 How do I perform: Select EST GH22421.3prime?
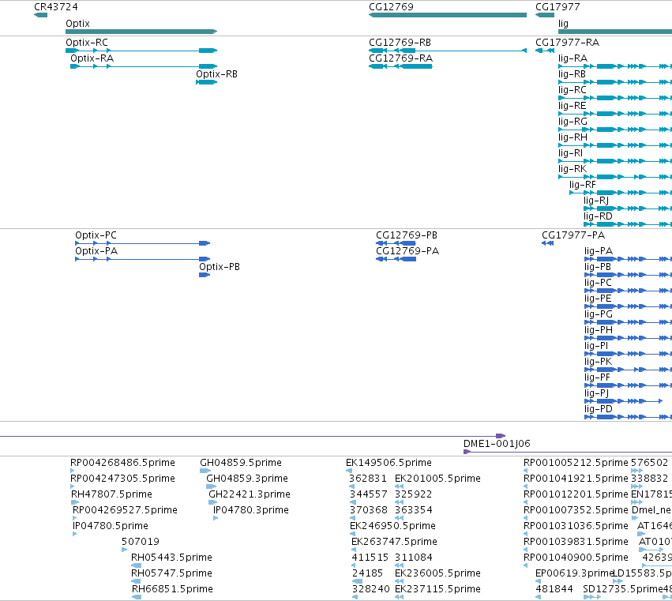[213, 502]
